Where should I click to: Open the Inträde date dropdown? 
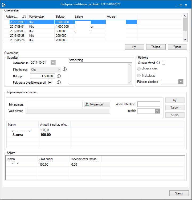pyautogui.click(x=157, y=111)
